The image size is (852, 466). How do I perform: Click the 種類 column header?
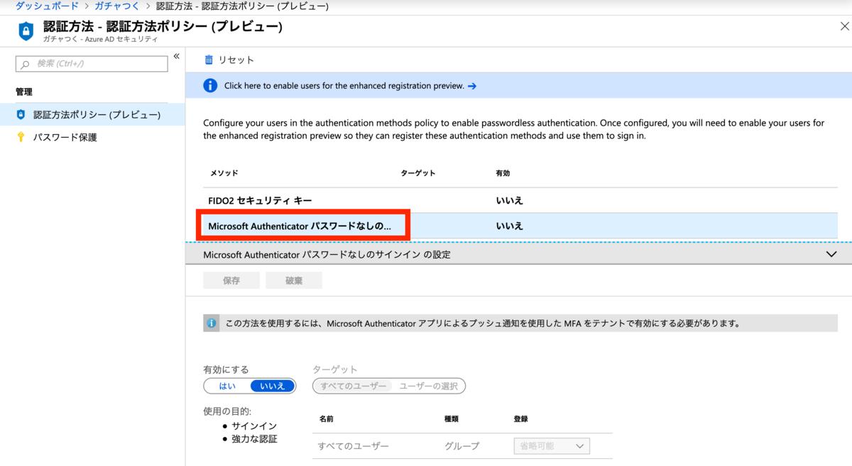coord(452,419)
